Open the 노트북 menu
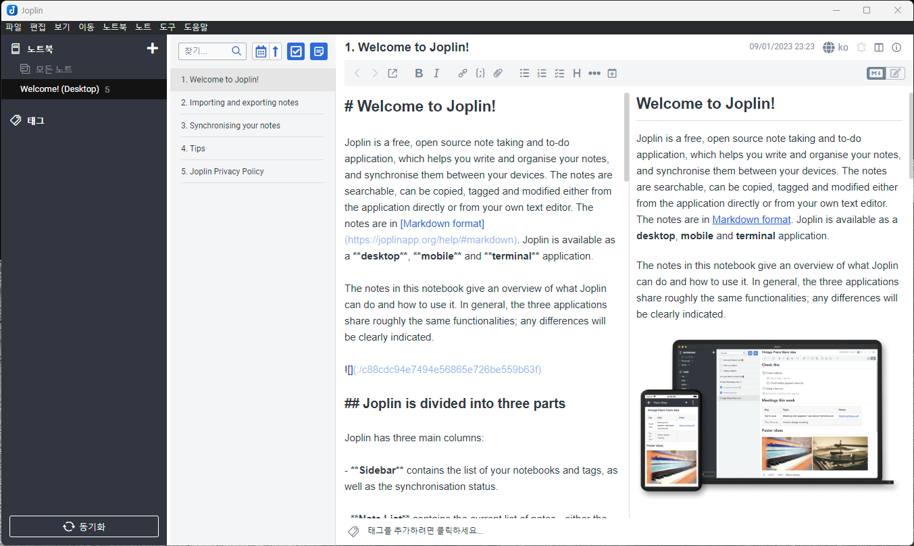914x546 pixels. 115,27
